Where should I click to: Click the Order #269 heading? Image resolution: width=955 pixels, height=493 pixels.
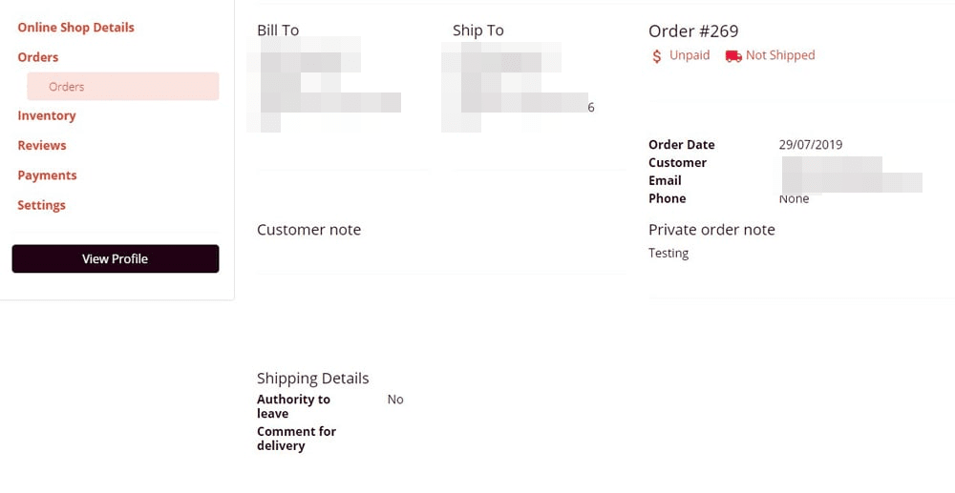(693, 31)
